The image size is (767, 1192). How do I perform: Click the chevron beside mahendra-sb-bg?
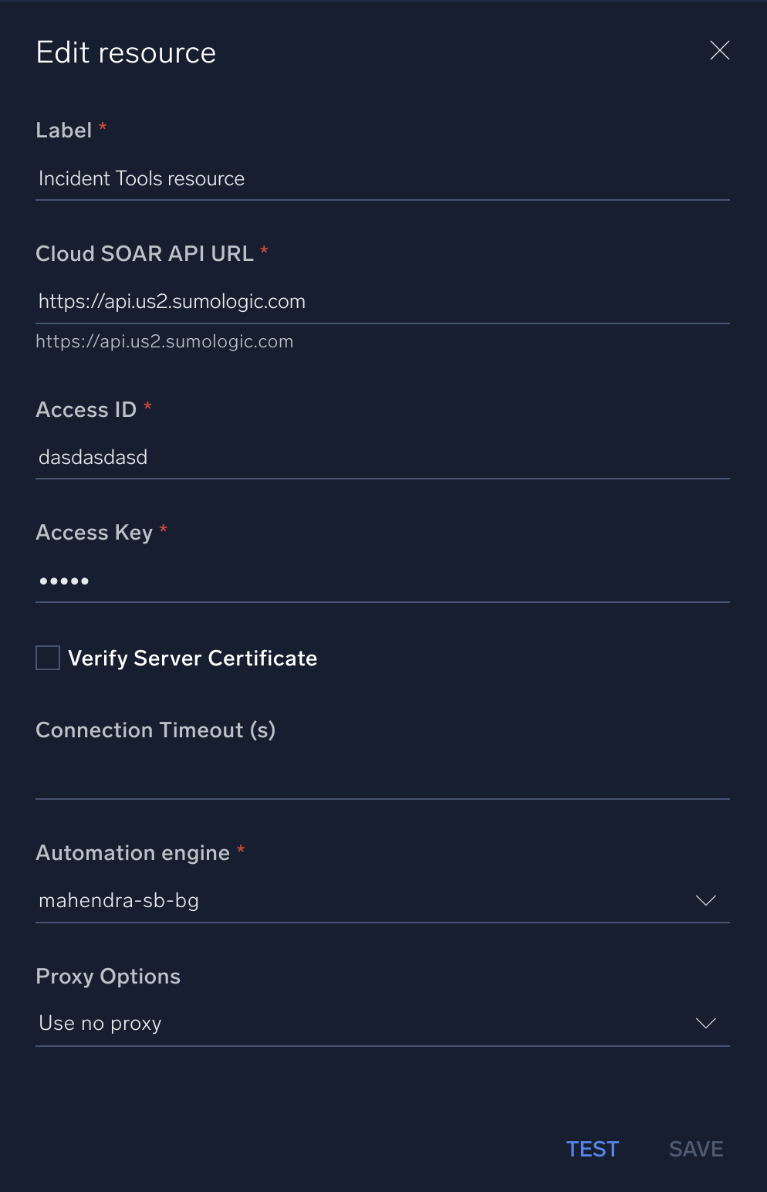pos(704,900)
